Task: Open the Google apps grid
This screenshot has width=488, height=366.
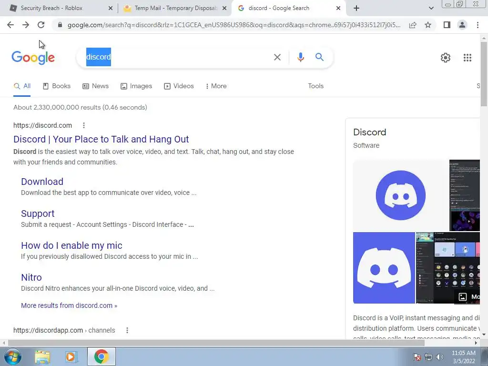Action: 467,58
